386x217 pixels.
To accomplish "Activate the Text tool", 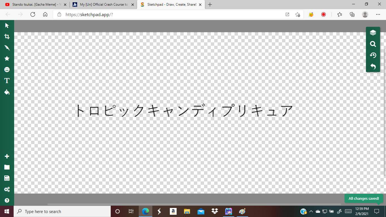I will (7, 81).
